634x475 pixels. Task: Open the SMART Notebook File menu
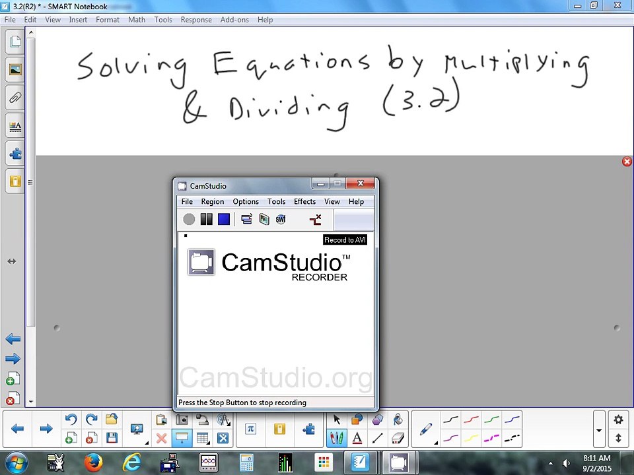[x=10, y=20]
